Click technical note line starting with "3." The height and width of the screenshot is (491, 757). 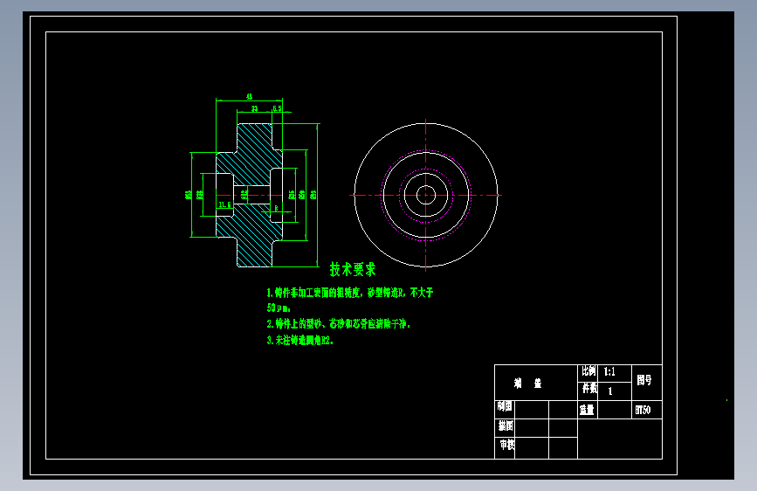click(299, 340)
